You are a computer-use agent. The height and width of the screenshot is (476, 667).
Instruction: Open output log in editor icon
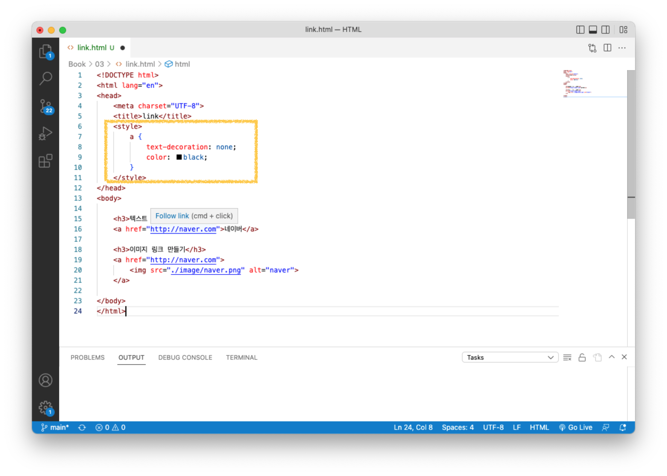click(597, 358)
